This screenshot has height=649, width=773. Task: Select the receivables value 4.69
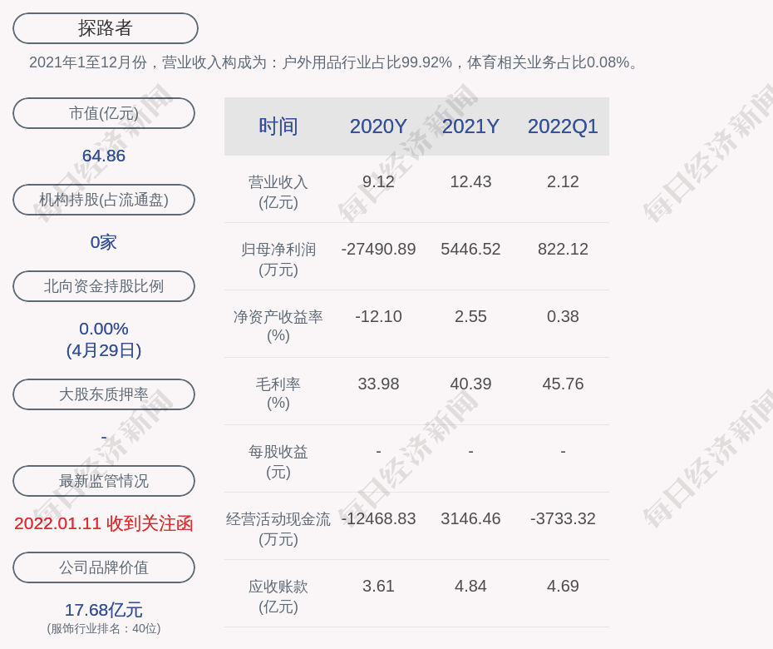pyautogui.click(x=563, y=586)
